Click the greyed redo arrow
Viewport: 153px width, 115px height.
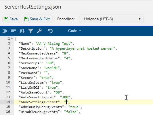59,31
